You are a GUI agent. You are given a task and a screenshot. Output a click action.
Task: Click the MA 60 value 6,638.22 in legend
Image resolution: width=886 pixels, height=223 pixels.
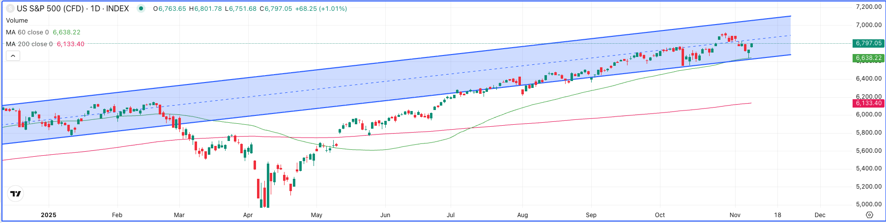[66, 32]
